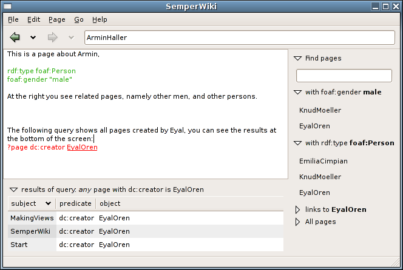Image resolution: width=403 pixels, height=270 pixels.
Task: Open the Page menu
Action: [x=56, y=19]
